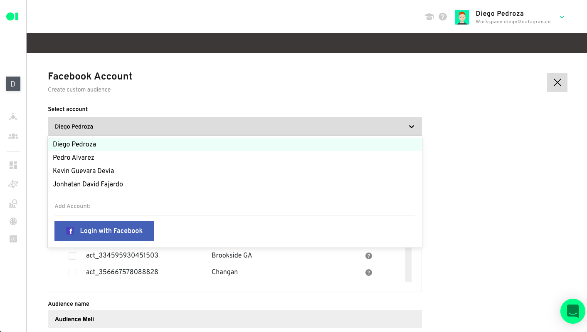Click the Brookside GA account name

pyautogui.click(x=232, y=255)
